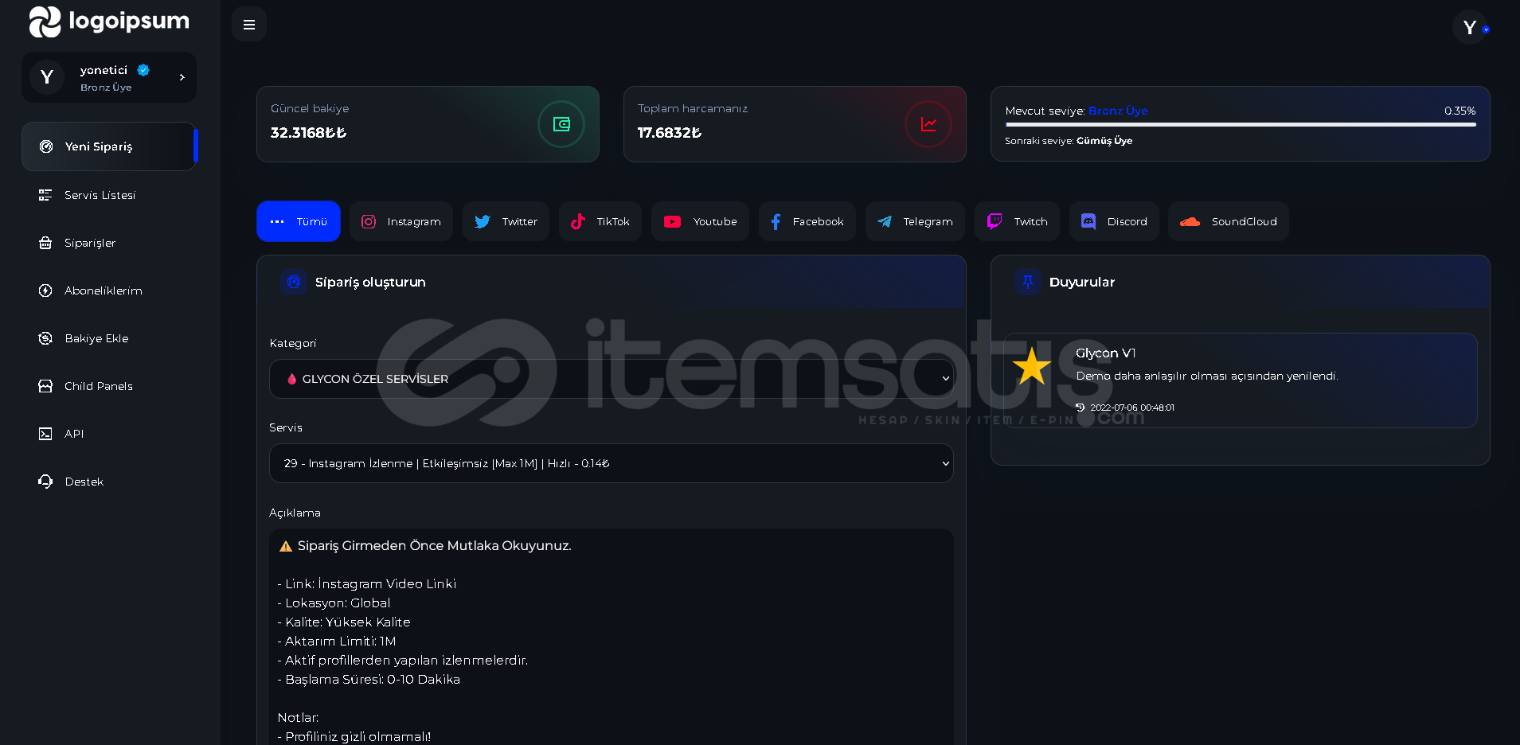The width and height of the screenshot is (1520, 745).
Task: Select the Tümü filter tab
Action: click(x=299, y=221)
